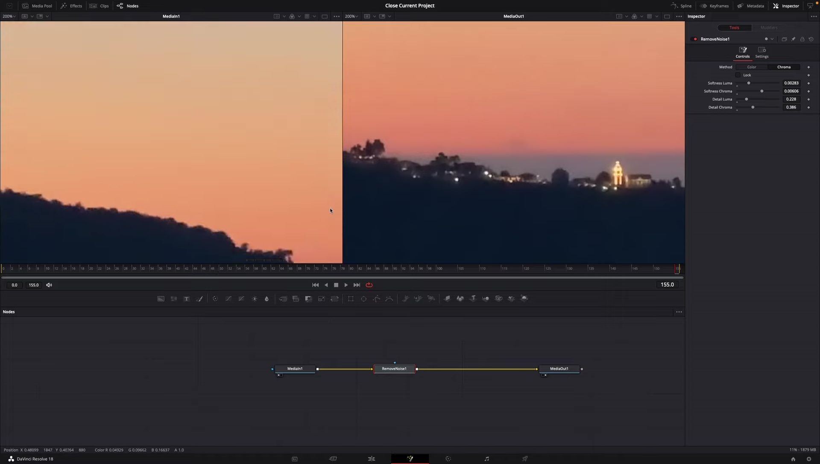Open MediaOut1 viewer three-dot options menu
Screen dimensions: 820x464
click(x=679, y=17)
